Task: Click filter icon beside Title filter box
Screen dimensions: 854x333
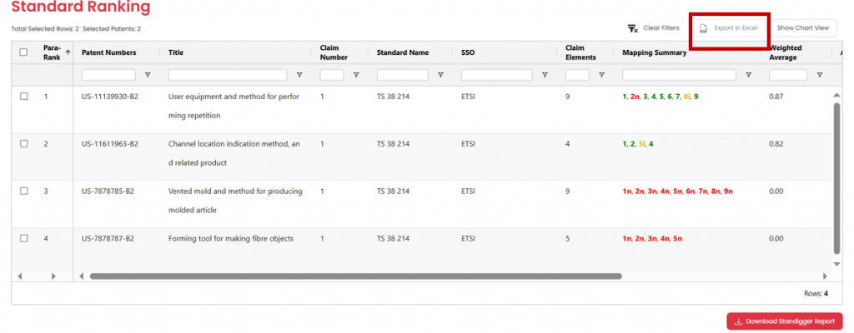Action: click(x=299, y=75)
